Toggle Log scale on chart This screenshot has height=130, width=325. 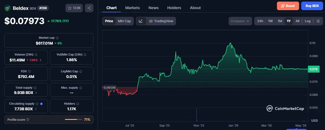[308, 21]
